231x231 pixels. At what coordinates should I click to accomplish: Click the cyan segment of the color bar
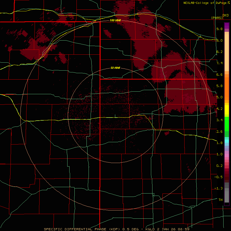tap(227, 141)
